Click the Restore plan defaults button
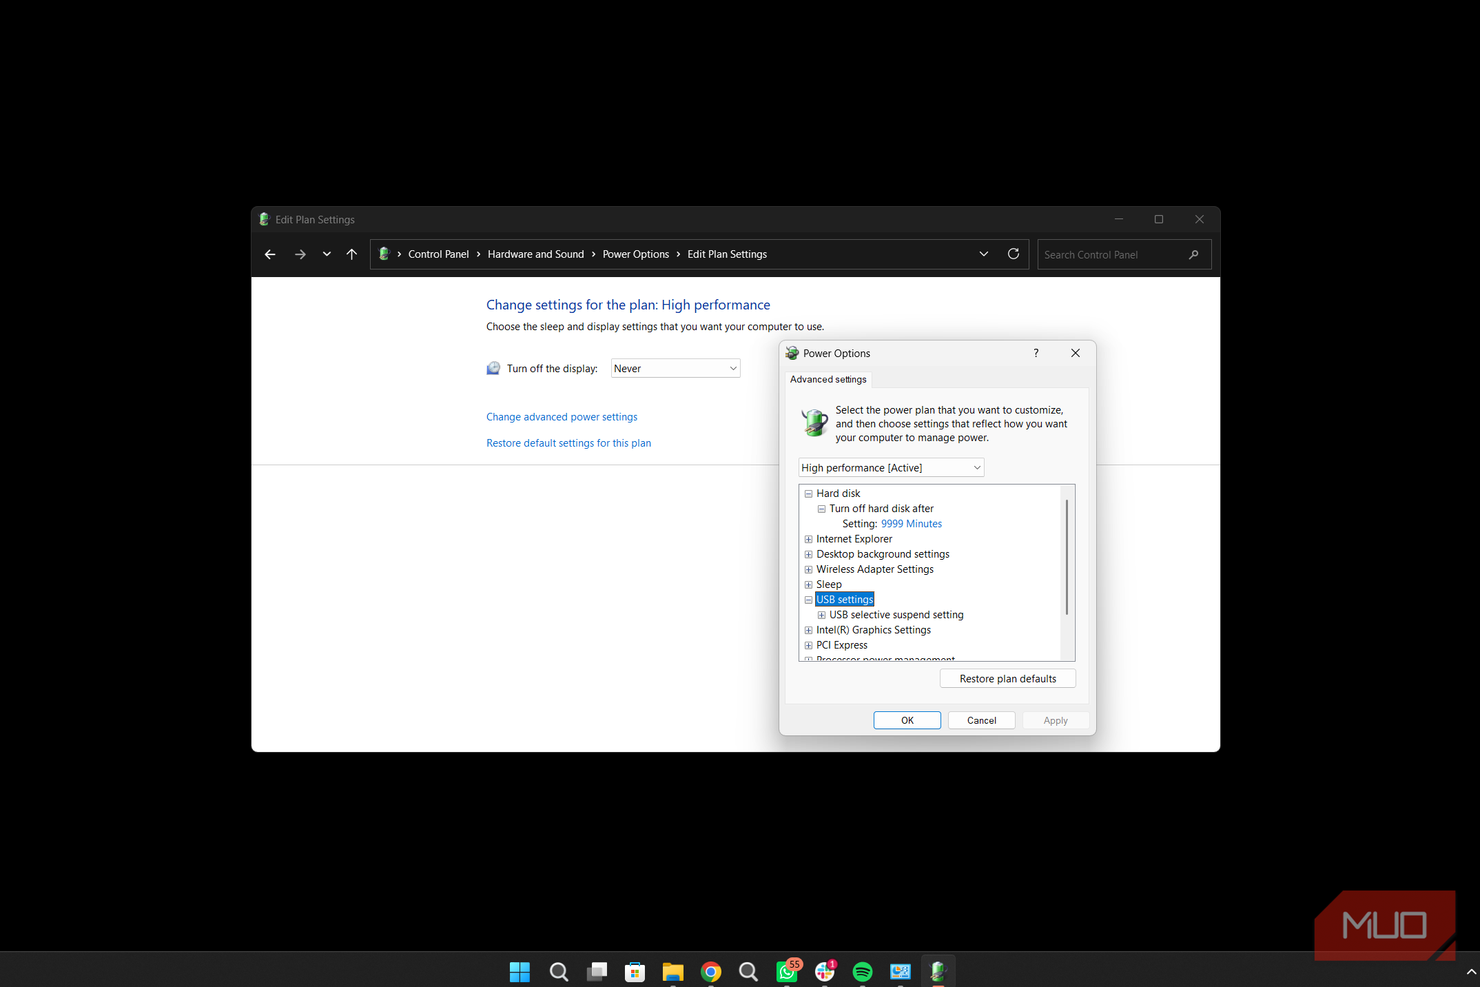Screen dimensions: 1480x987 click(x=1007, y=678)
